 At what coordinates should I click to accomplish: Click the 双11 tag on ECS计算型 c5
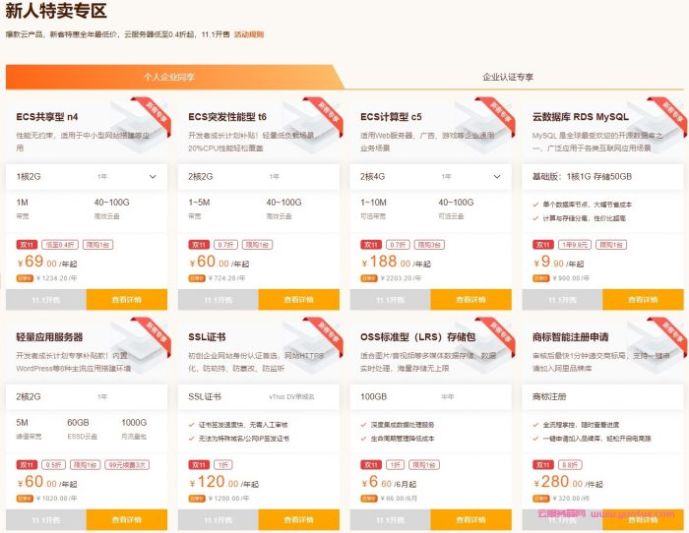tap(371, 245)
